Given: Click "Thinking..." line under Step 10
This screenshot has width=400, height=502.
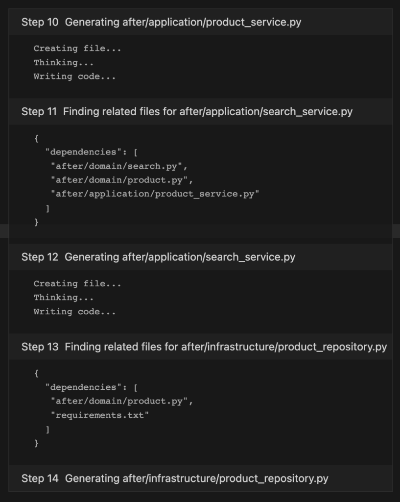Looking at the screenshot, I should pos(64,62).
